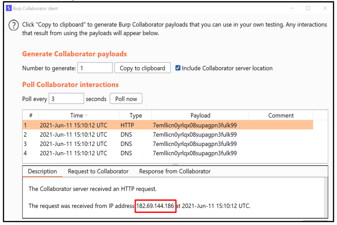The height and width of the screenshot is (225, 337).
Task: Click the timestamp in row 1
Action: point(73,125)
